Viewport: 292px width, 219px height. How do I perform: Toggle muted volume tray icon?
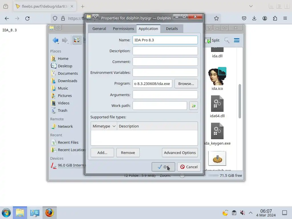[x=242, y=213]
